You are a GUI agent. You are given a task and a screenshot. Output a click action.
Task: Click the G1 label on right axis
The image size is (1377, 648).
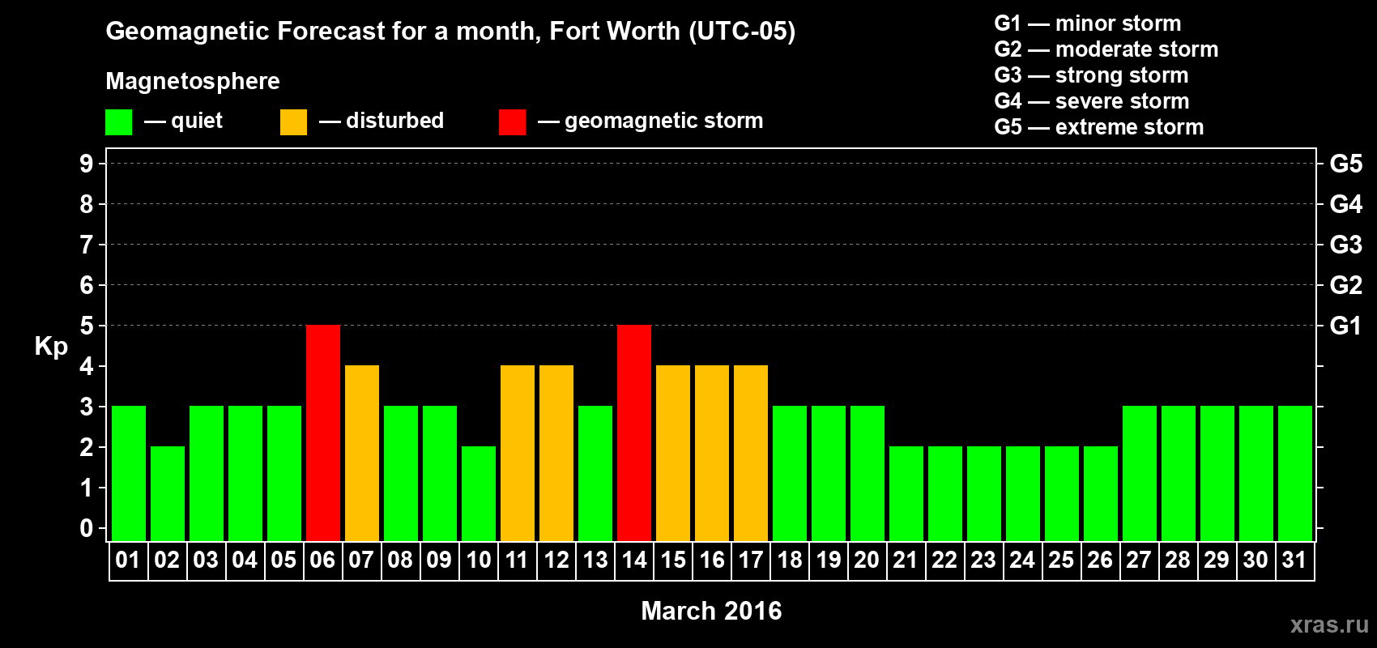[x=1345, y=326]
